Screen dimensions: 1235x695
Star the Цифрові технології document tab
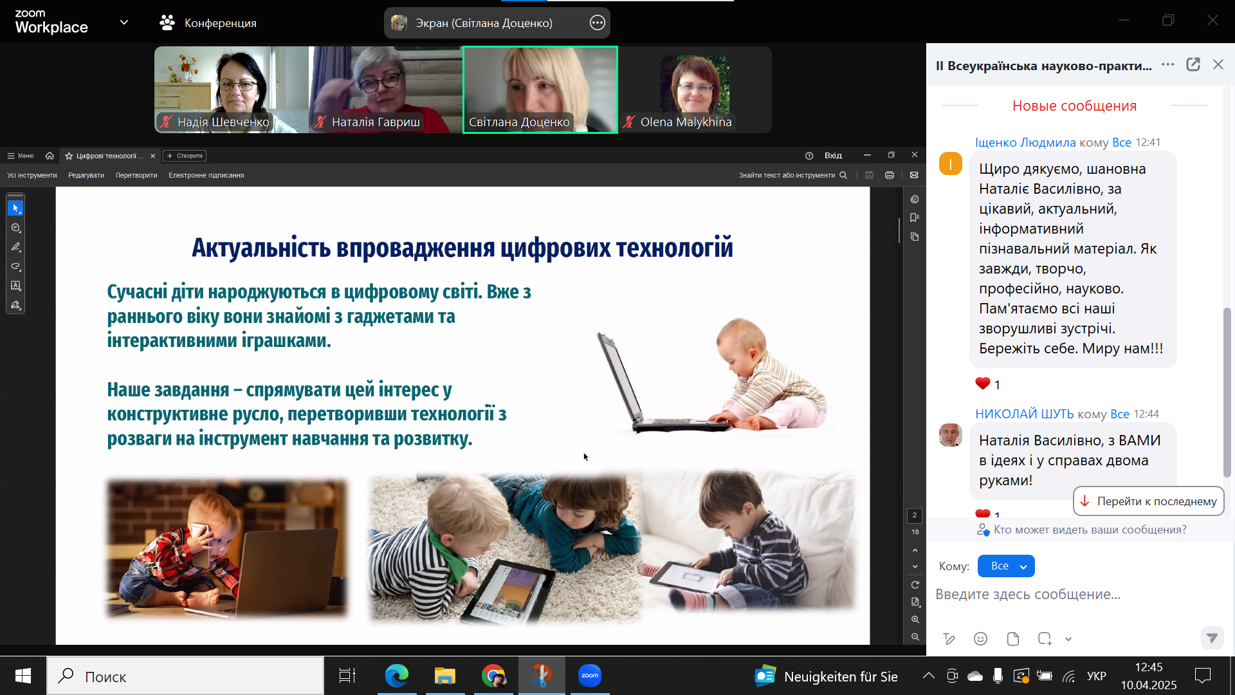pyautogui.click(x=69, y=156)
